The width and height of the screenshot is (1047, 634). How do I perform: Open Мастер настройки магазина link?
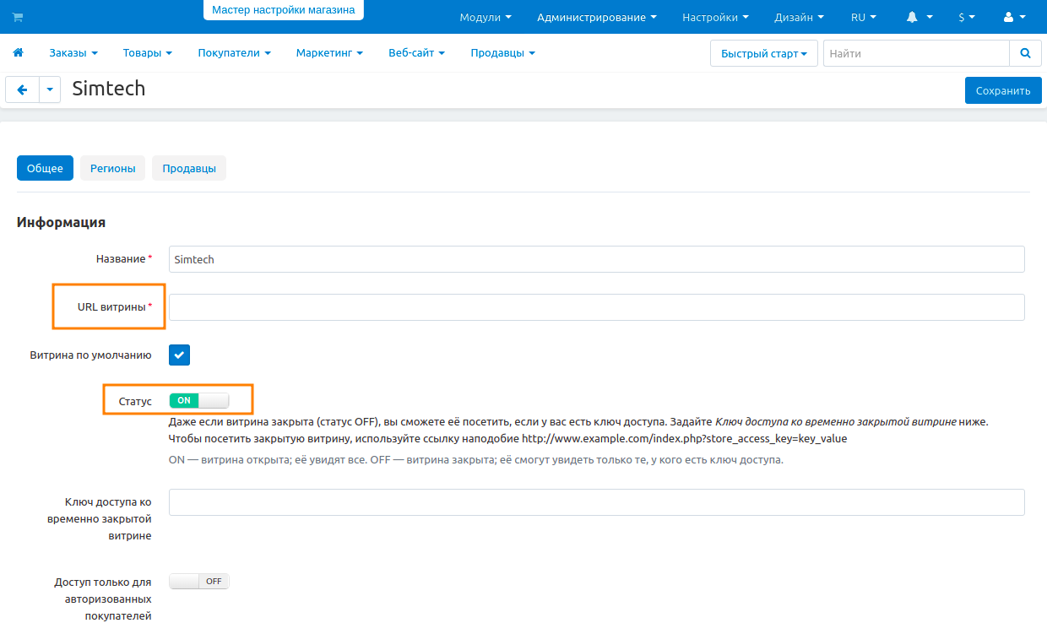click(x=283, y=10)
